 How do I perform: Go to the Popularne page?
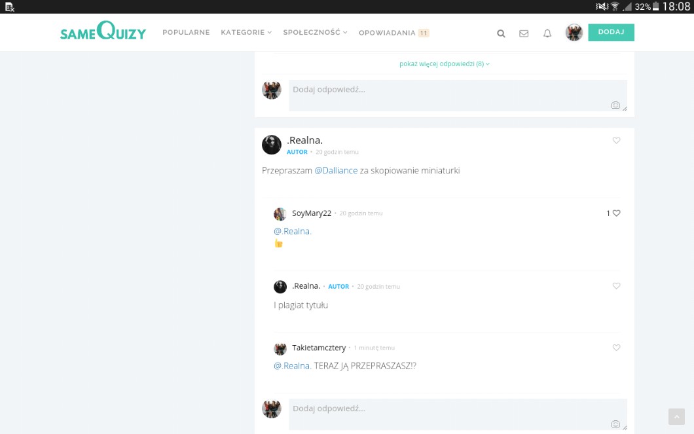pyautogui.click(x=186, y=33)
